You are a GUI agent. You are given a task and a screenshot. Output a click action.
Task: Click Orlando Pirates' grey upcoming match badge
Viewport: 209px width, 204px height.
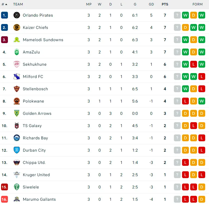coord(177,15)
